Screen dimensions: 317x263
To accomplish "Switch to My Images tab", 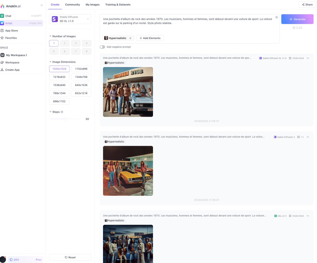I will tap(92, 4).
